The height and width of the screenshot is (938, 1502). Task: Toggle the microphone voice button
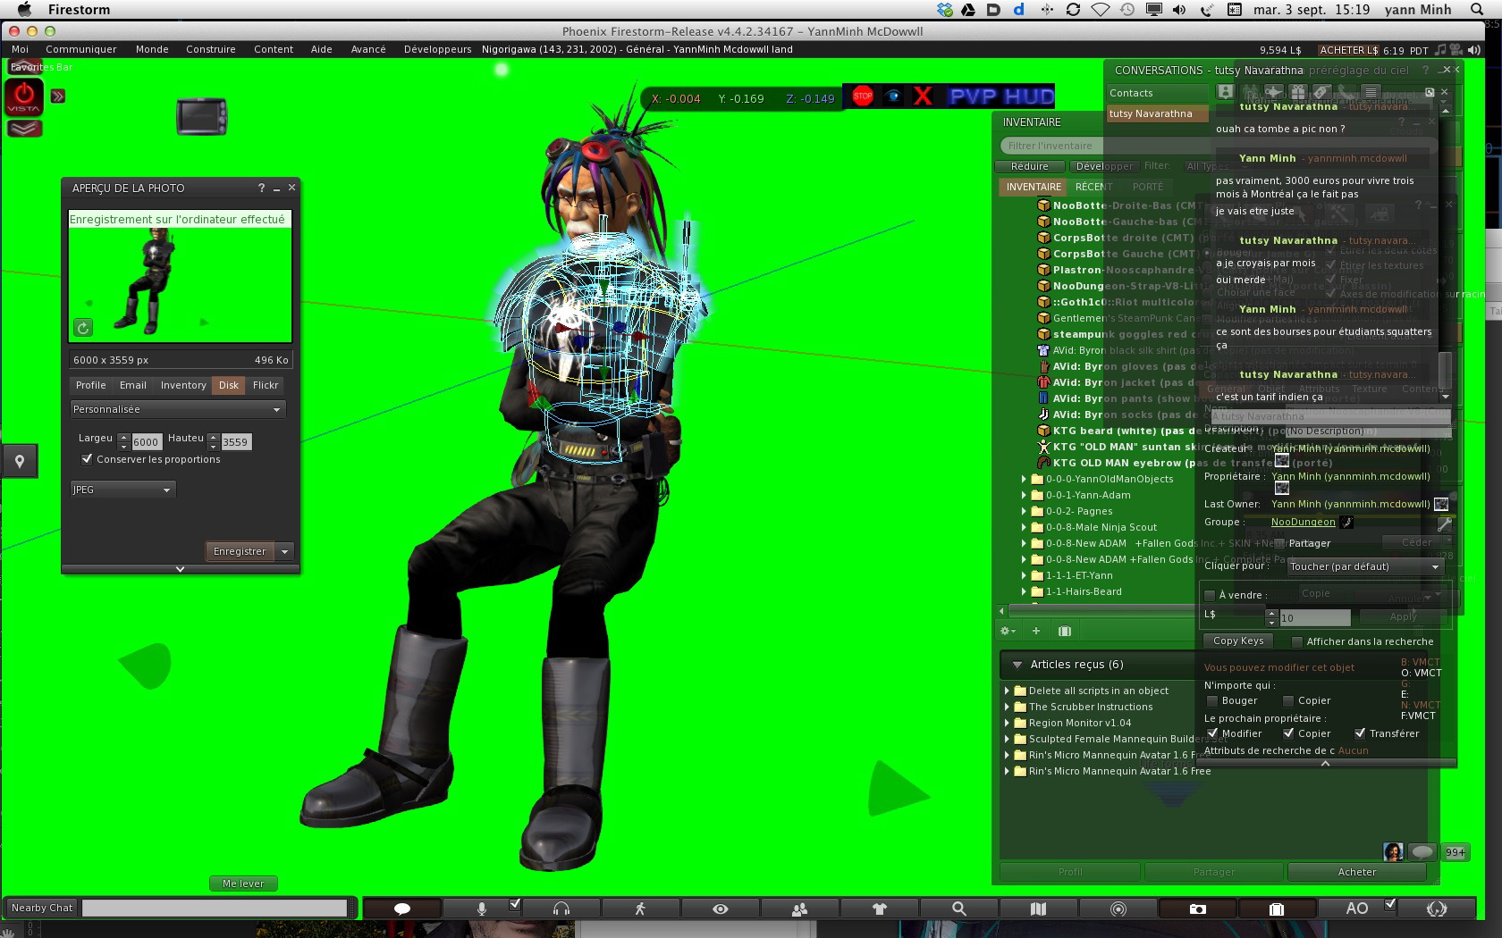(481, 909)
